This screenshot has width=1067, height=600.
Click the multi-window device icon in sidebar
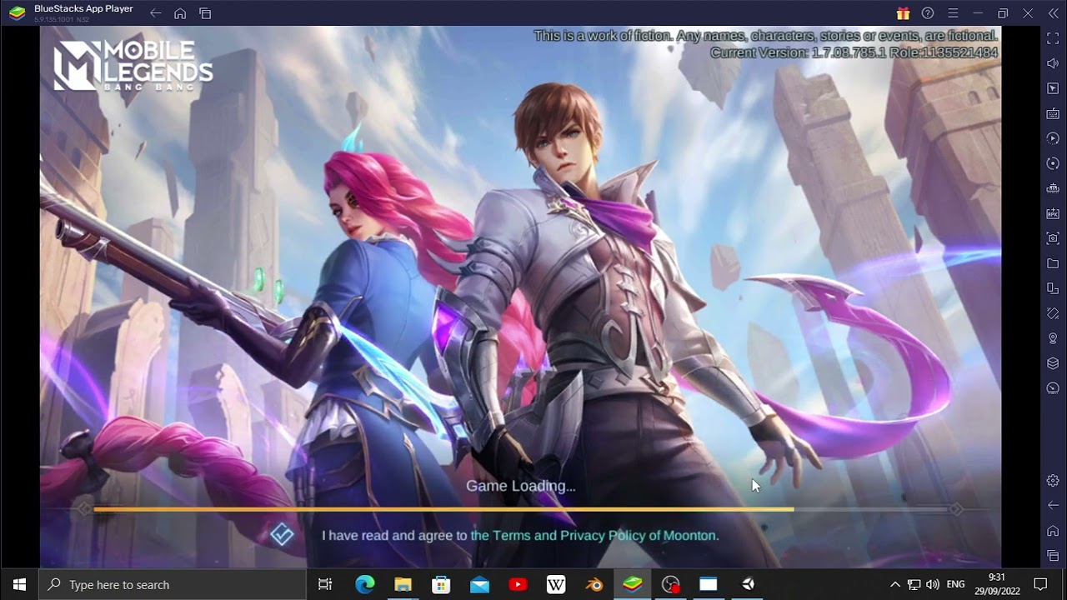[x=1053, y=288]
